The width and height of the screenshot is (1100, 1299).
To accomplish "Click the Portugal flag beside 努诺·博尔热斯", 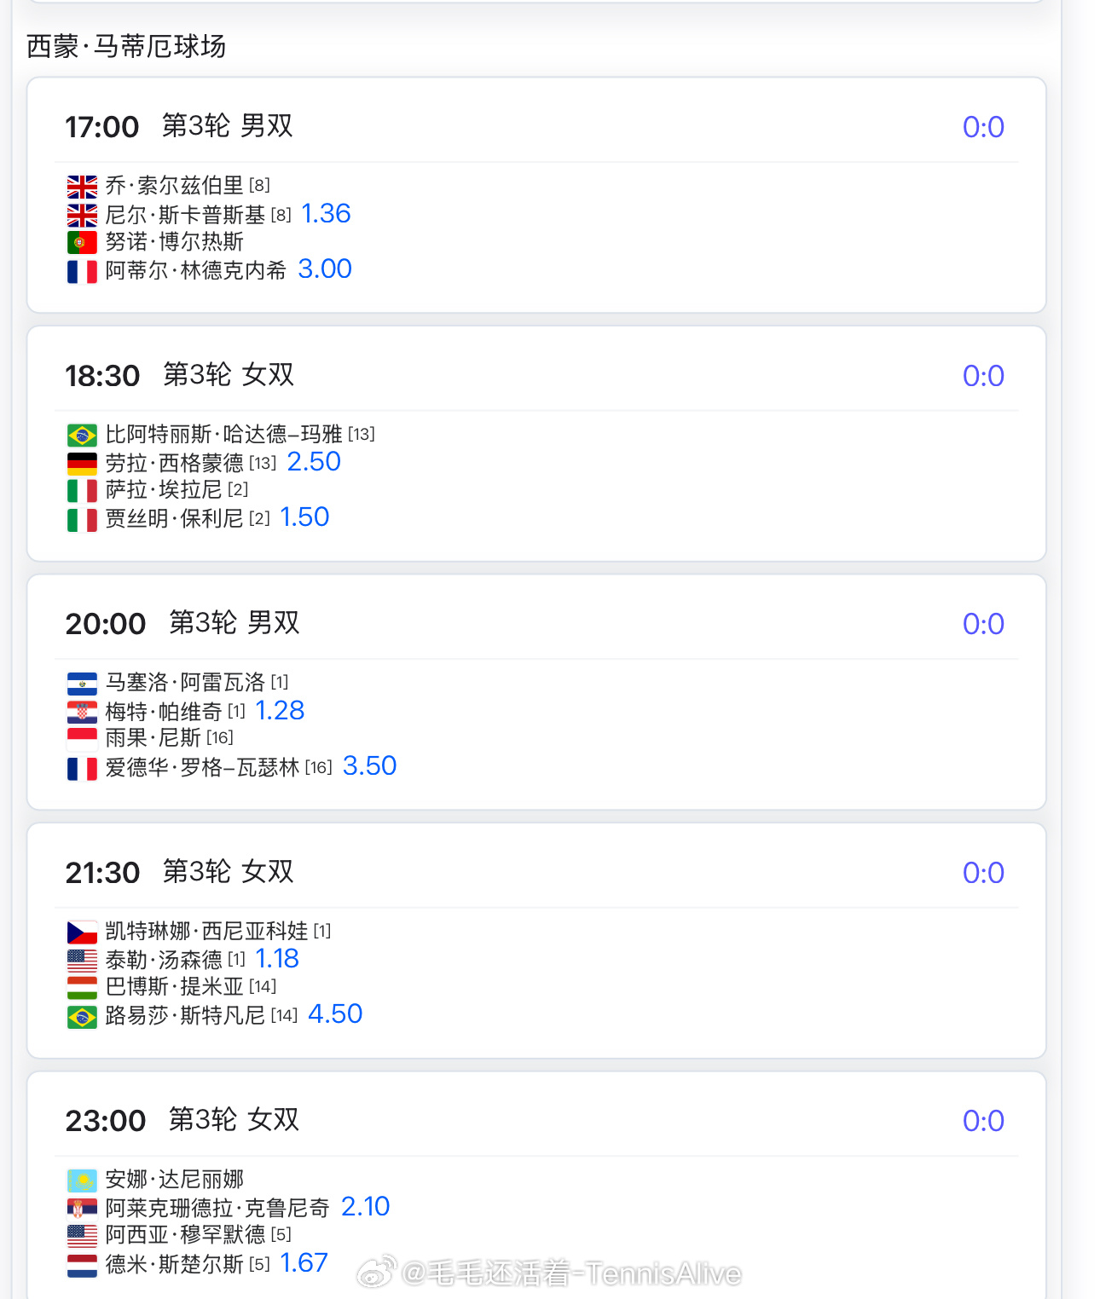I will [x=82, y=243].
